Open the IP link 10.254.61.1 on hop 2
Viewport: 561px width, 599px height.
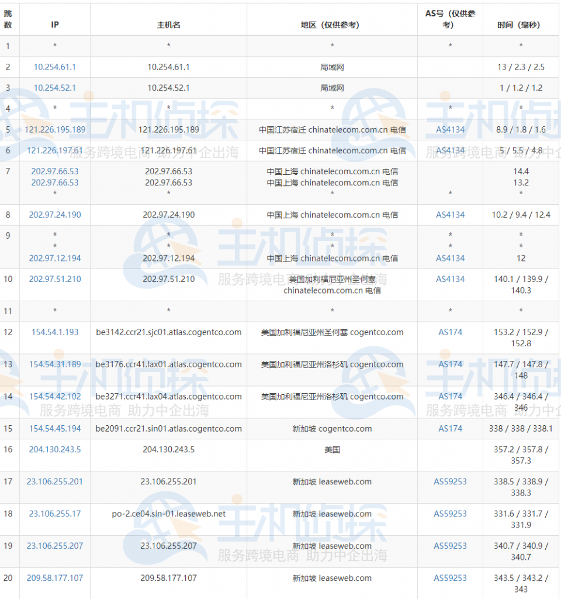coord(54,67)
